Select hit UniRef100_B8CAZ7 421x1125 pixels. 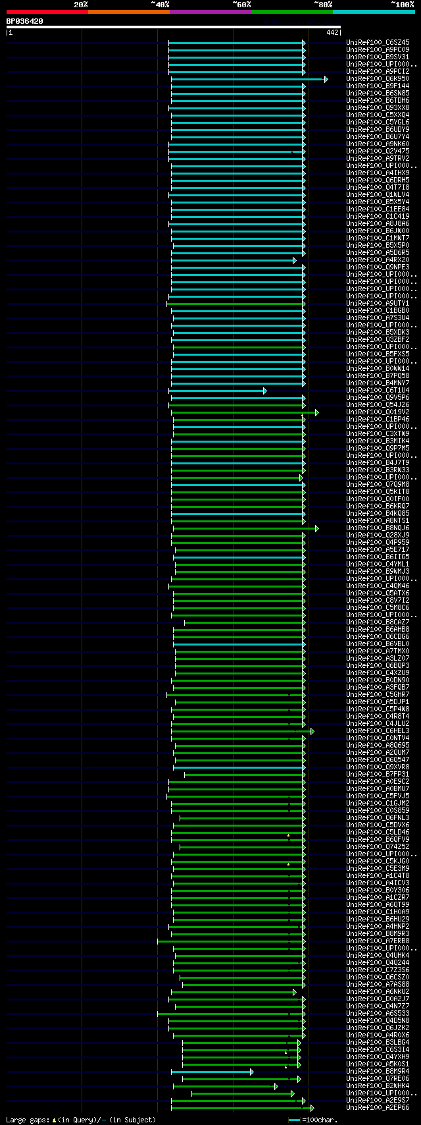coord(378,622)
